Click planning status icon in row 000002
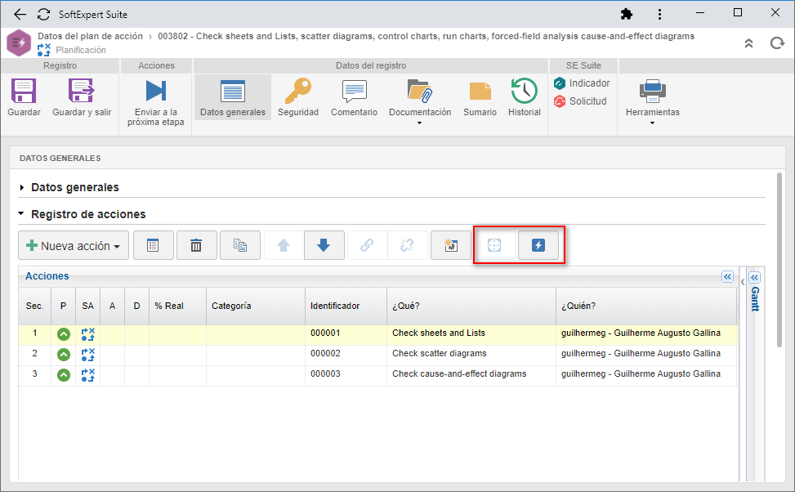The image size is (795, 492). pos(87,355)
